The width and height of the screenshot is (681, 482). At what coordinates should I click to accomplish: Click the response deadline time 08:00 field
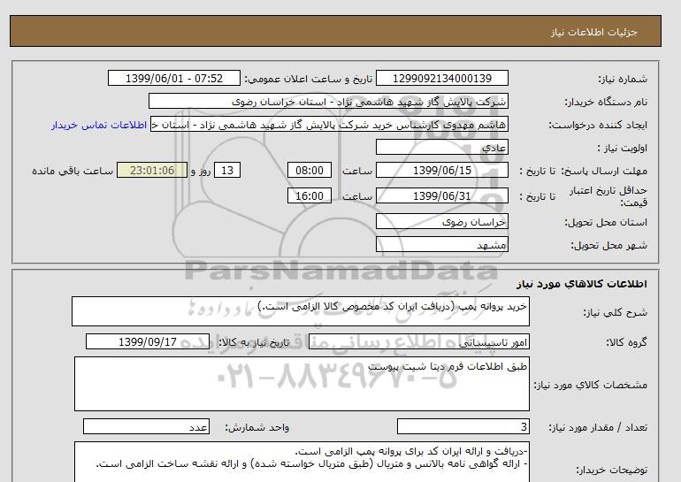pos(310,170)
